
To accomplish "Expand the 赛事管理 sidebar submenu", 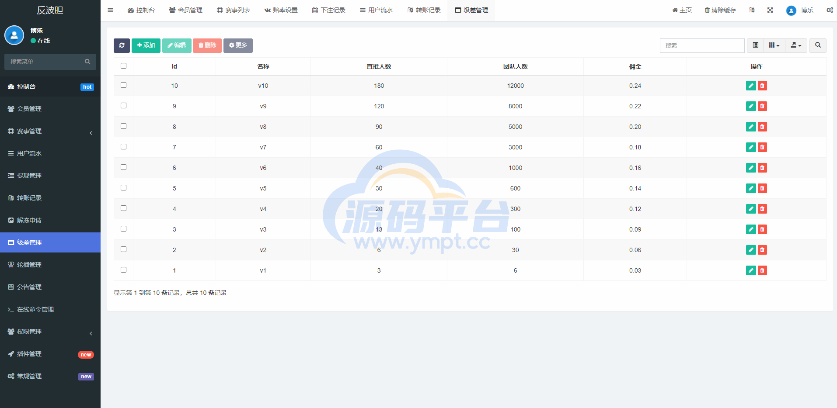I will 50,131.
